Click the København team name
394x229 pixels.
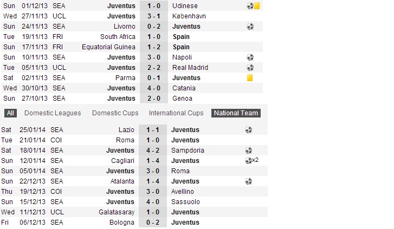[189, 16]
